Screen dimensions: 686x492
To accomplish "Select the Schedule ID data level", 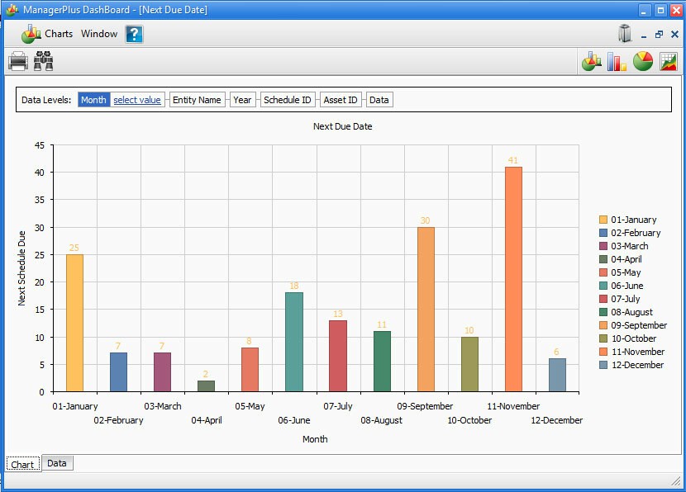I will (x=288, y=100).
